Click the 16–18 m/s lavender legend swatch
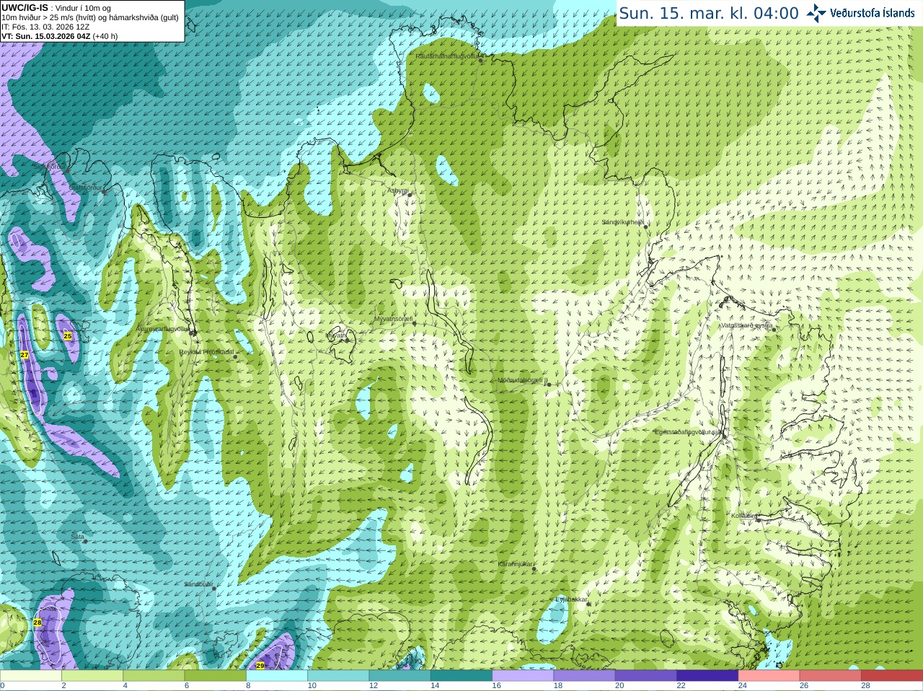This screenshot has width=923, height=691. click(523, 676)
